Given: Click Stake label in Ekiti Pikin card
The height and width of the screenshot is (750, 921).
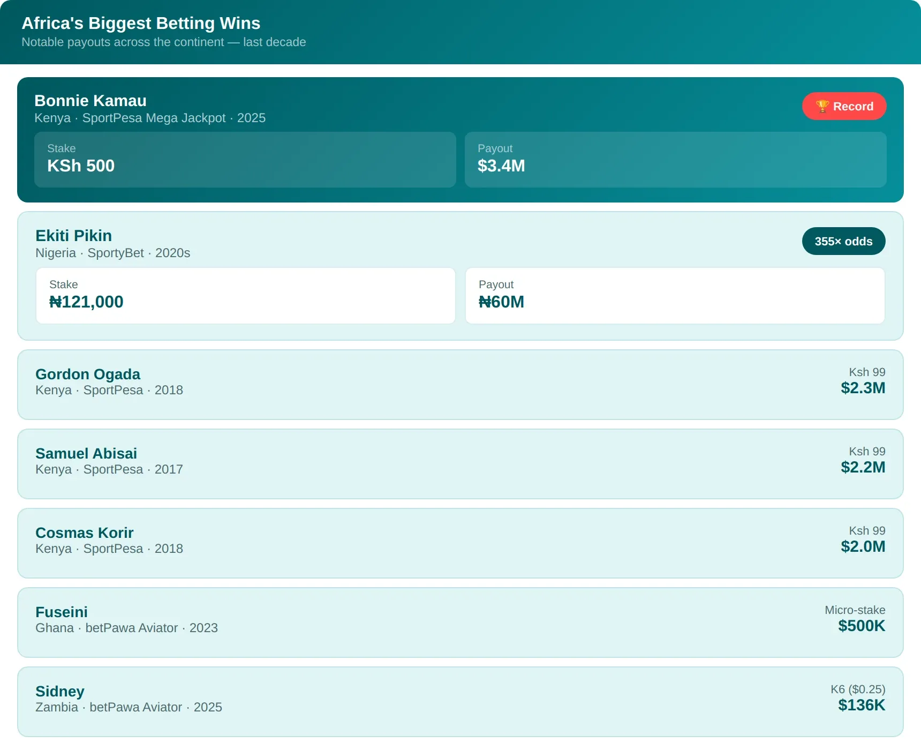Looking at the screenshot, I should point(64,284).
